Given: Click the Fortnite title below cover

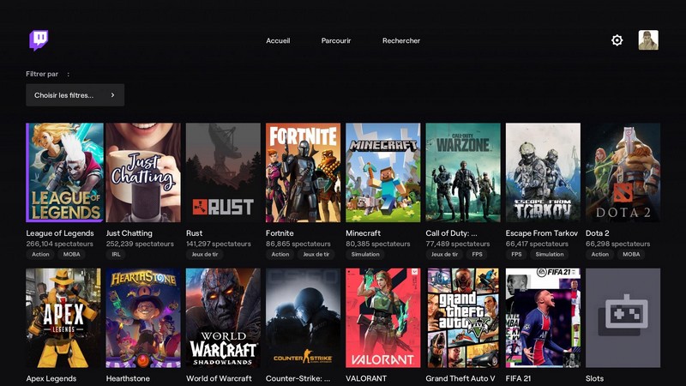Looking at the screenshot, I should click(x=280, y=233).
